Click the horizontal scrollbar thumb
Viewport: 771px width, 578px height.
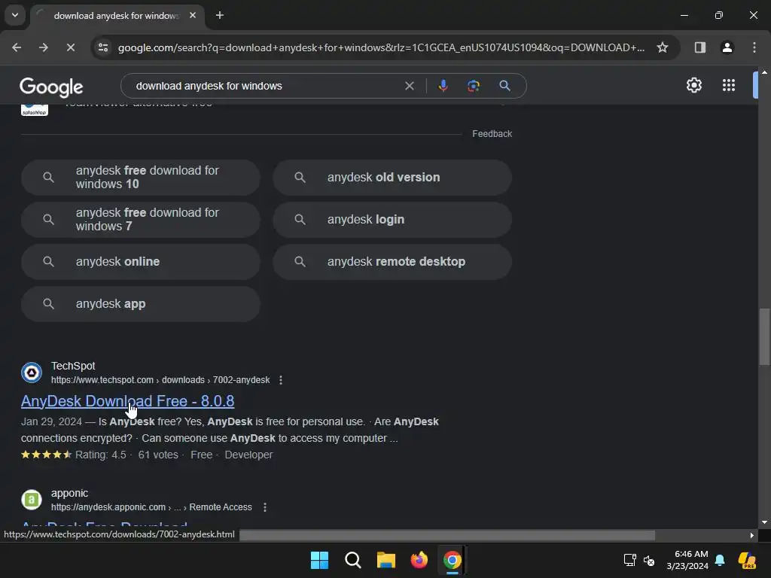click(447, 535)
